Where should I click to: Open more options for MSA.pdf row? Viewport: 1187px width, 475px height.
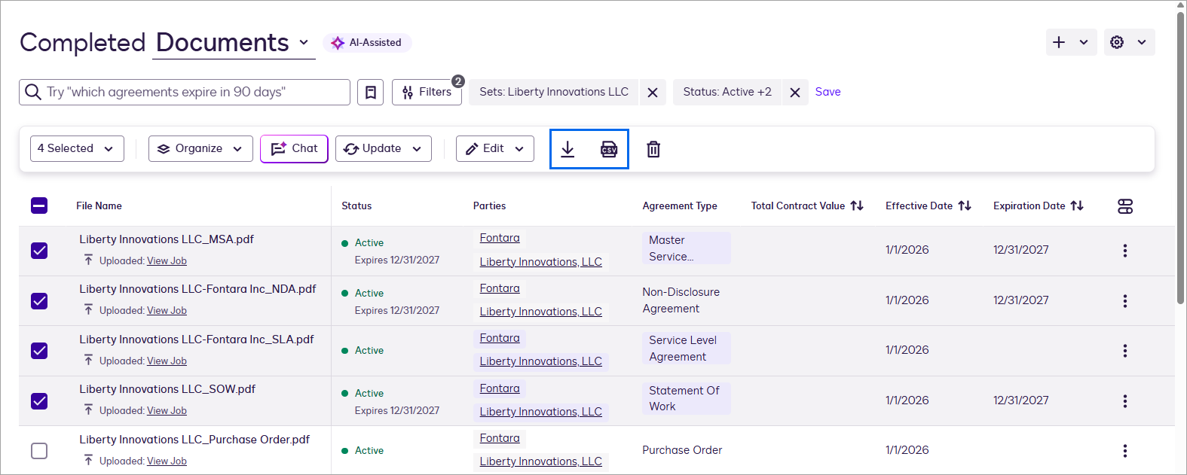1125,251
